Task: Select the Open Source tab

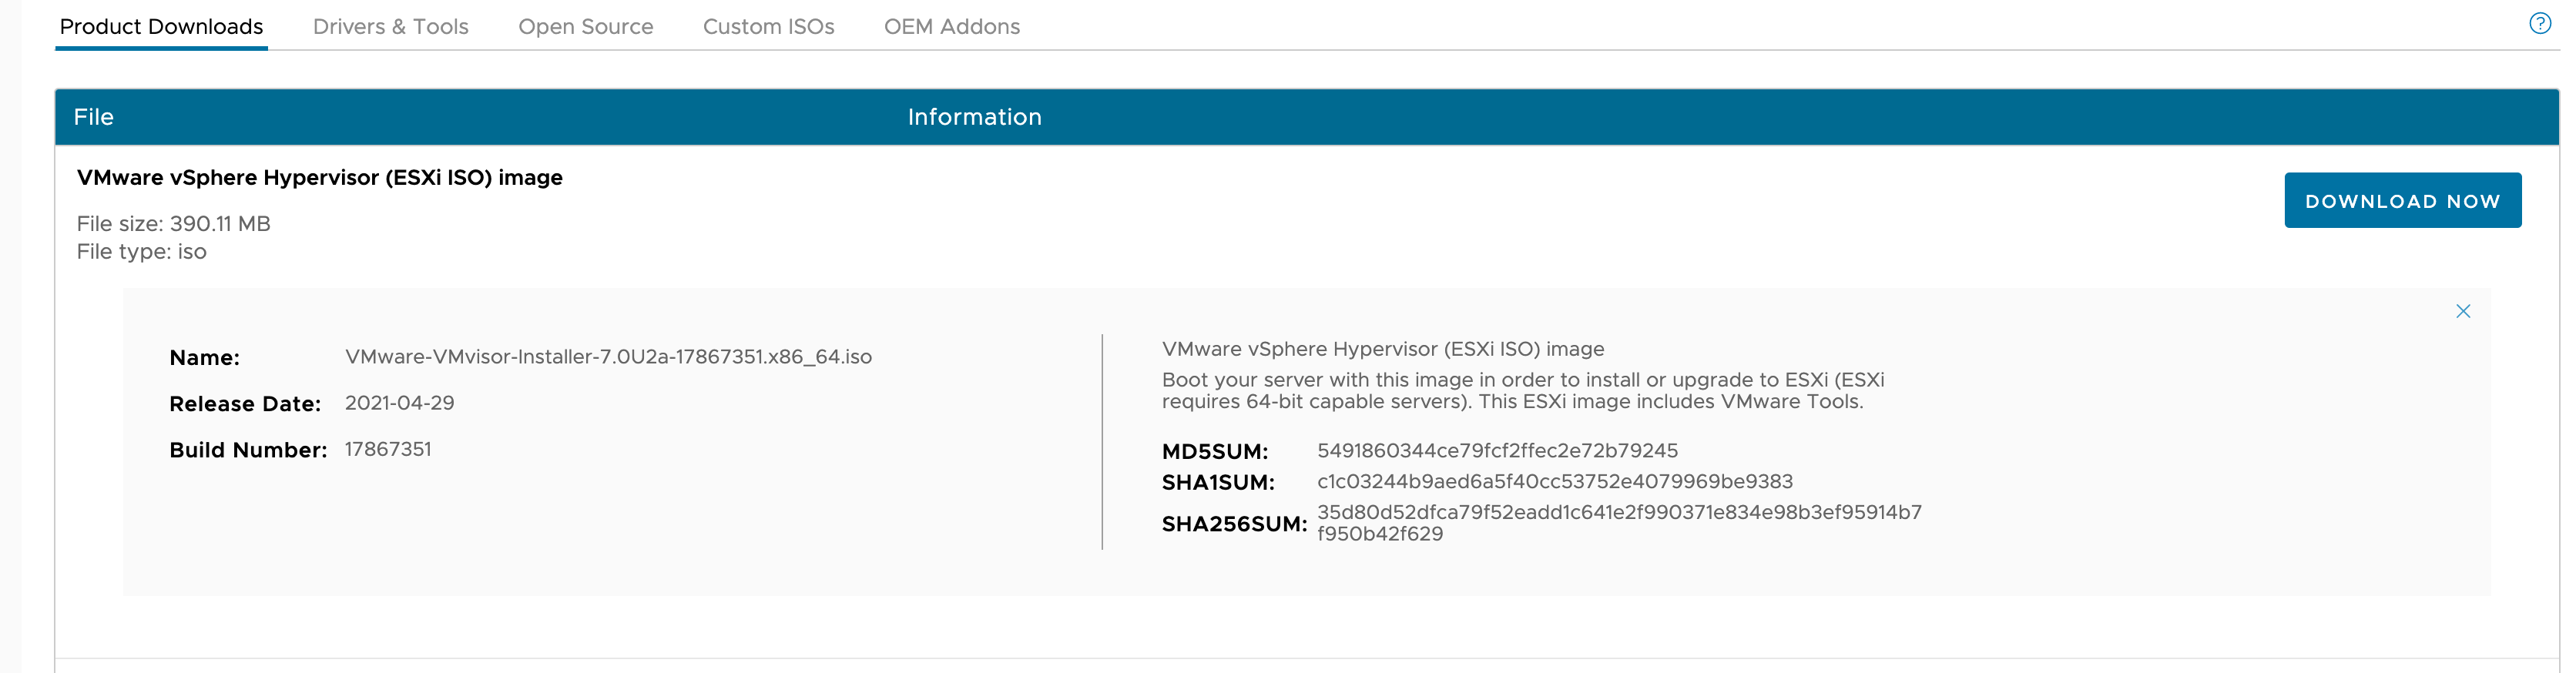Action: [585, 27]
